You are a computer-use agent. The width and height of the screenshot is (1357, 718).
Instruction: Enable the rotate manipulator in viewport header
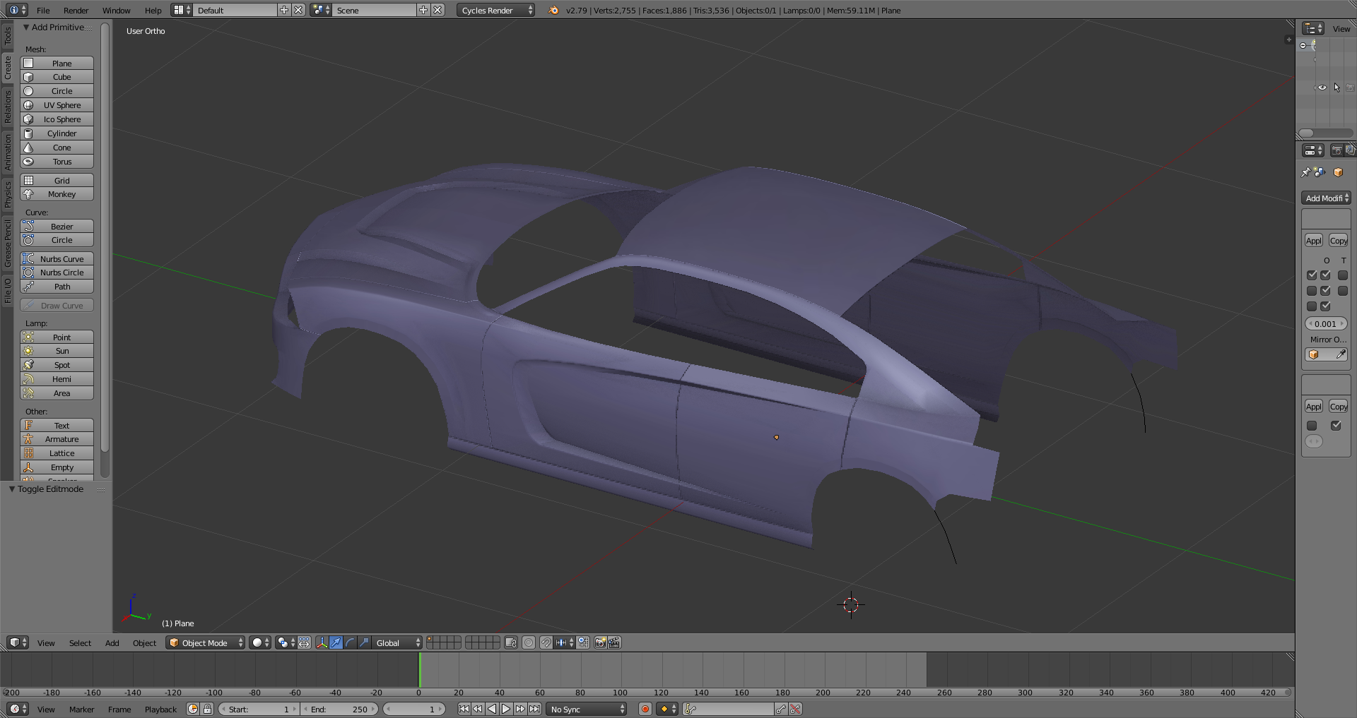click(x=350, y=642)
